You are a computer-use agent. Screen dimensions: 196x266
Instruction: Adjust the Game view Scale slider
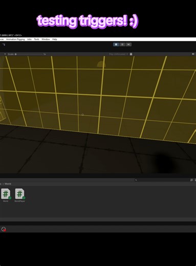(x=29, y=54)
